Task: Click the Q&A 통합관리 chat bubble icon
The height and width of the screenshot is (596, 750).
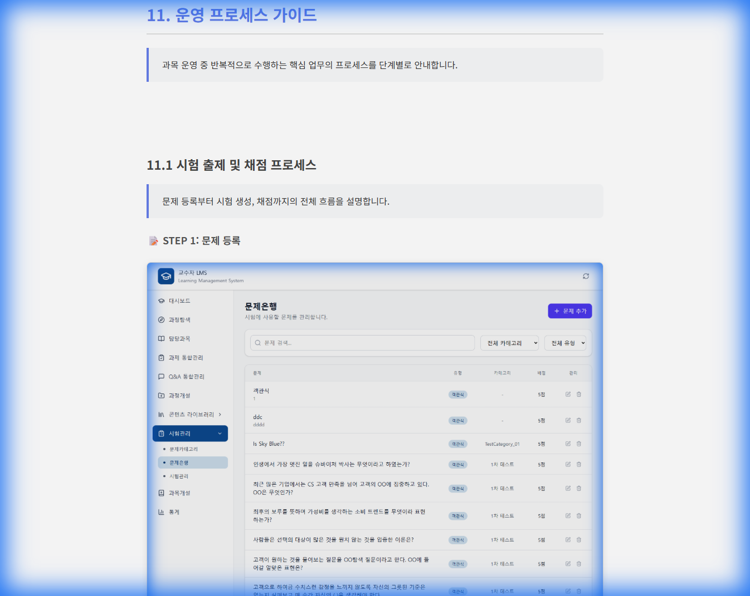Action: point(160,376)
